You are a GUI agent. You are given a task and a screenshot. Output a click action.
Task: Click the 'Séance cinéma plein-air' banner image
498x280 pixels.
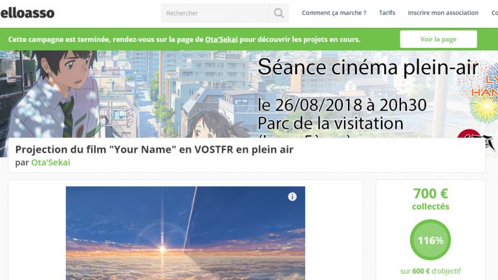[x=249, y=94]
